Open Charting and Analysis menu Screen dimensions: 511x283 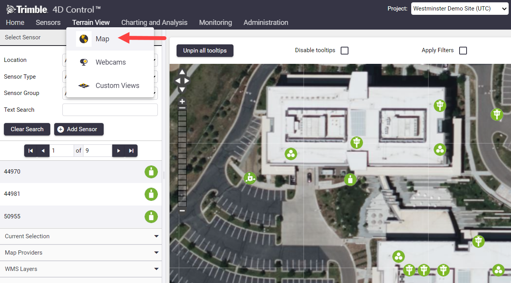(x=154, y=23)
